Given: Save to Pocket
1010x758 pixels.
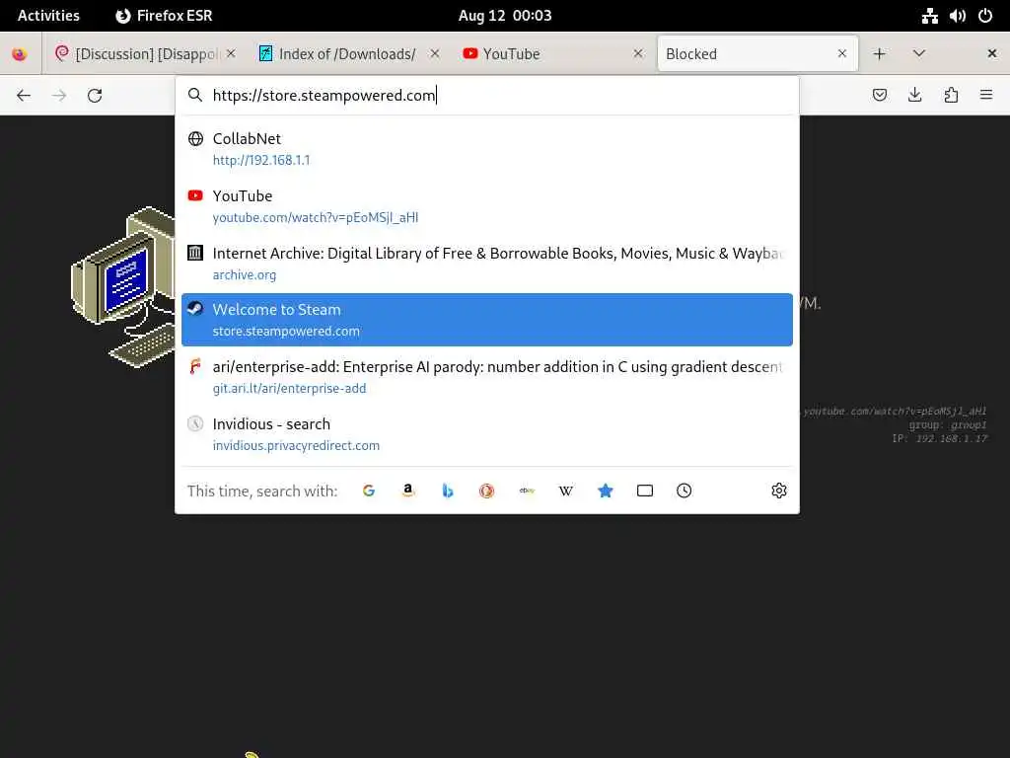Looking at the screenshot, I should tap(879, 96).
